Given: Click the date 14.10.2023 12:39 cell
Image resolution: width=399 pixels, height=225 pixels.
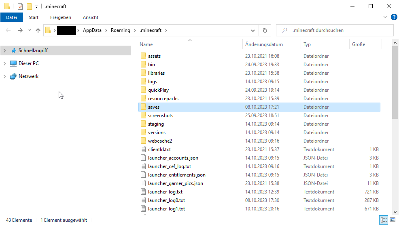Looking at the screenshot, I should click(x=262, y=192).
